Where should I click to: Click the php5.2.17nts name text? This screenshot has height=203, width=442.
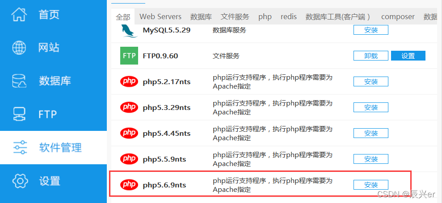tap(167, 82)
